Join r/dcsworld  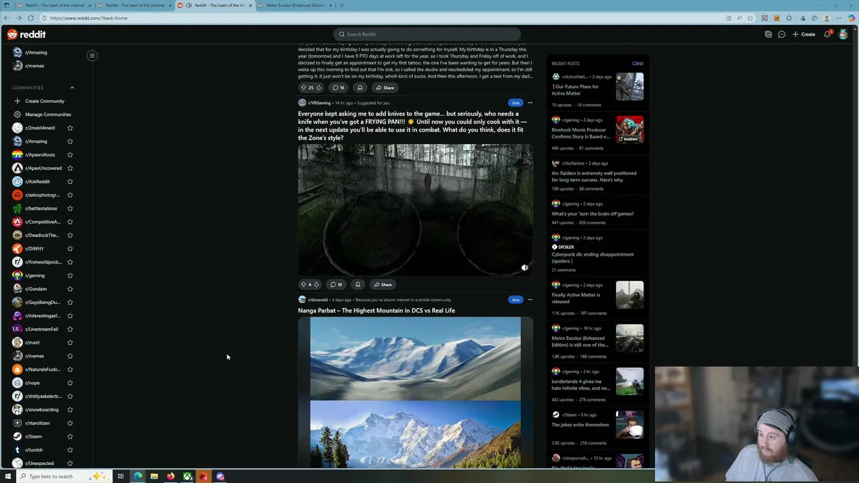click(x=515, y=300)
